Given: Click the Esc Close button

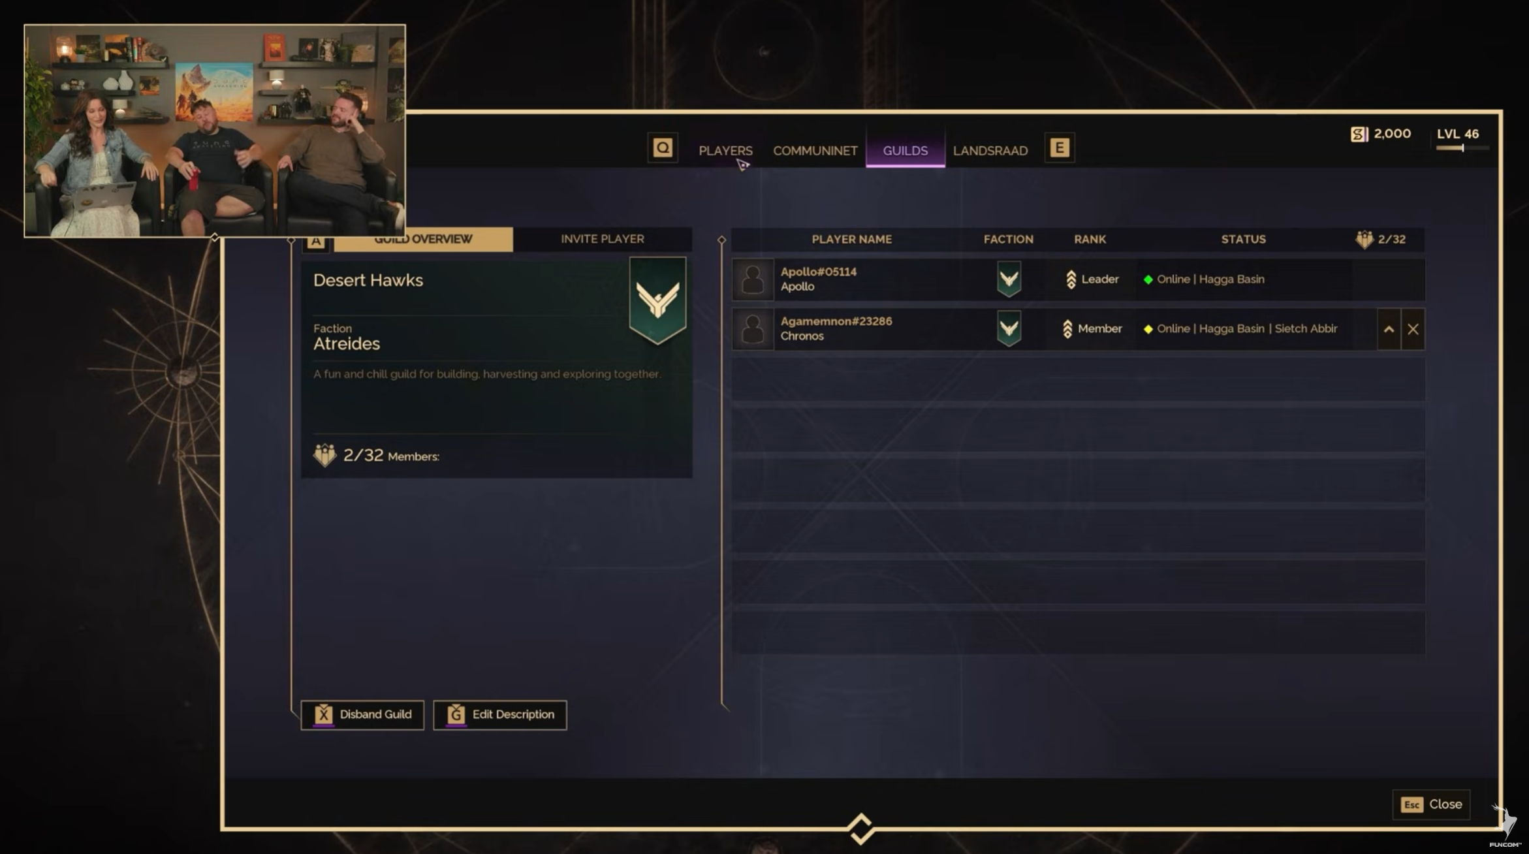Looking at the screenshot, I should tap(1431, 804).
